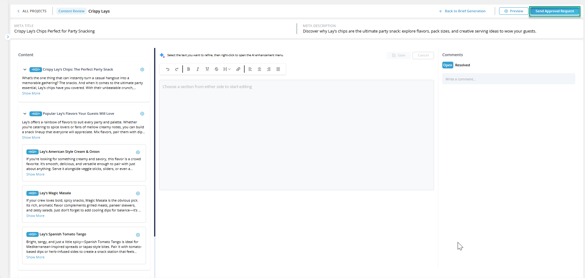Switch to Resolved comments tab
Screen dimensions: 585x278
[463, 65]
